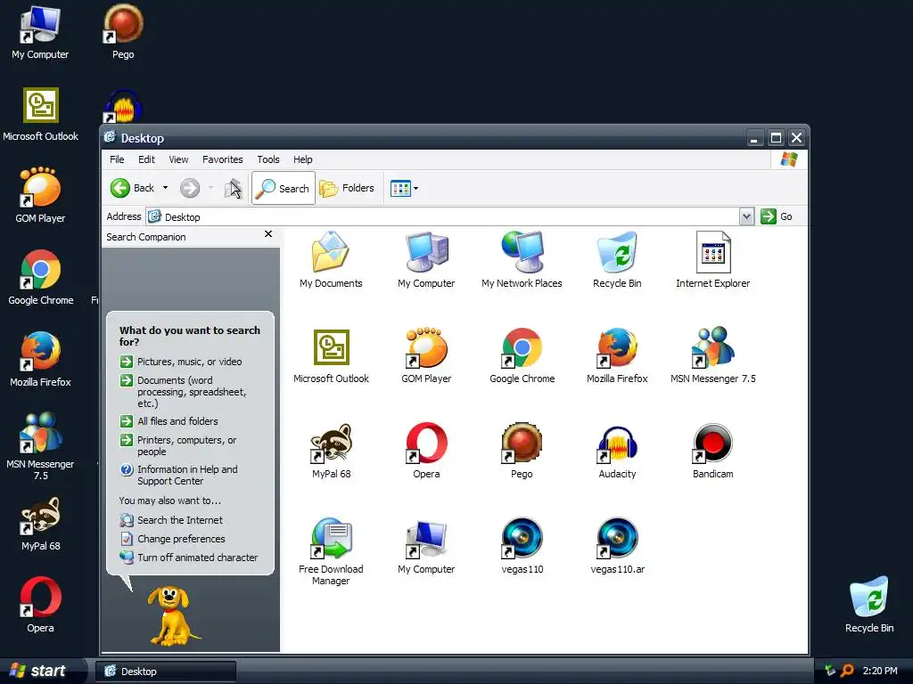913x684 pixels.
Task: Open the Views dropdown button
Action: 405,188
